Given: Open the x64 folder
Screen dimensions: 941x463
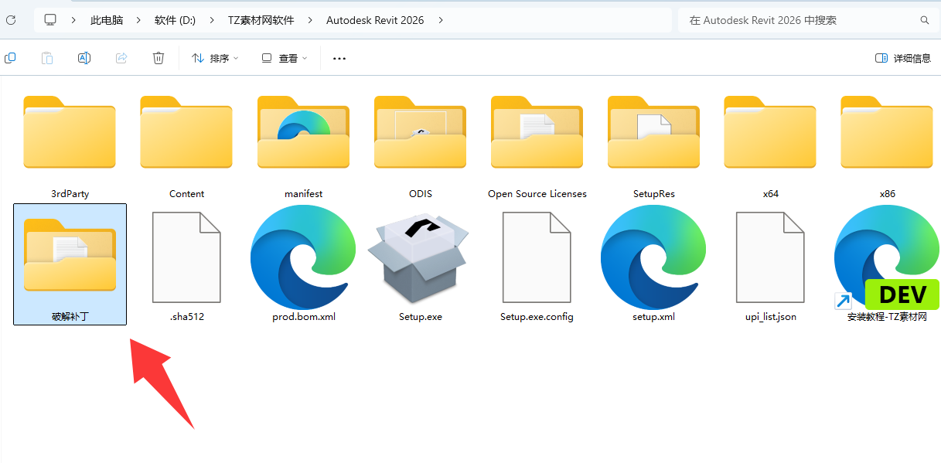Looking at the screenshot, I should click(x=770, y=132).
